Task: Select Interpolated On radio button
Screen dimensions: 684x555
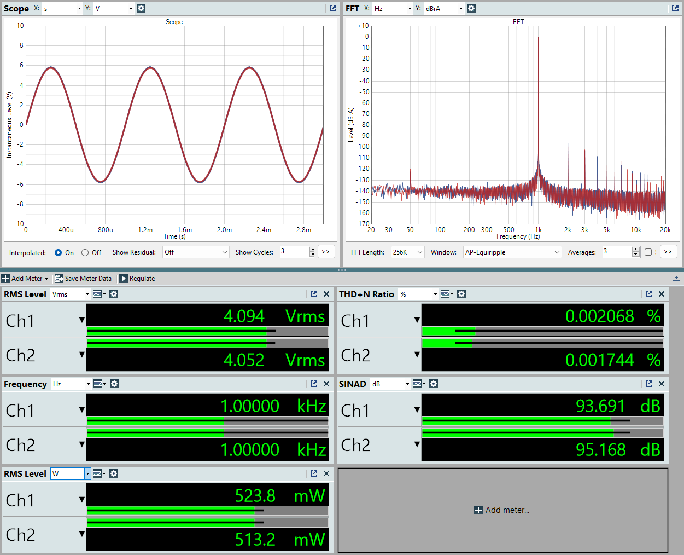Action: pos(59,252)
